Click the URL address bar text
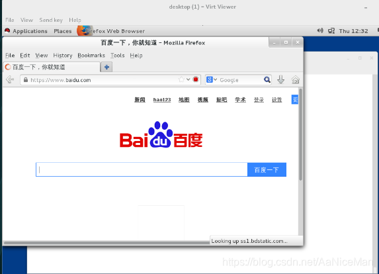 pyautogui.click(x=61, y=80)
